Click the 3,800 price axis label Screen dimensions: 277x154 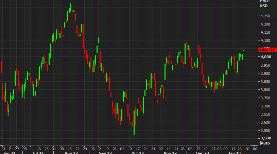(265, 90)
